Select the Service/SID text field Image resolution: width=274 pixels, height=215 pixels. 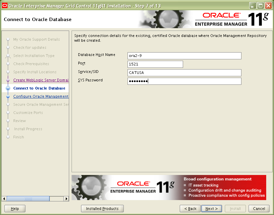pyautogui.click(x=184, y=73)
